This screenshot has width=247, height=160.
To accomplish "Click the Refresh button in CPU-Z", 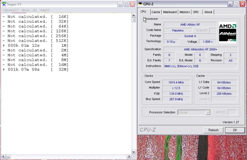I will [214, 130].
